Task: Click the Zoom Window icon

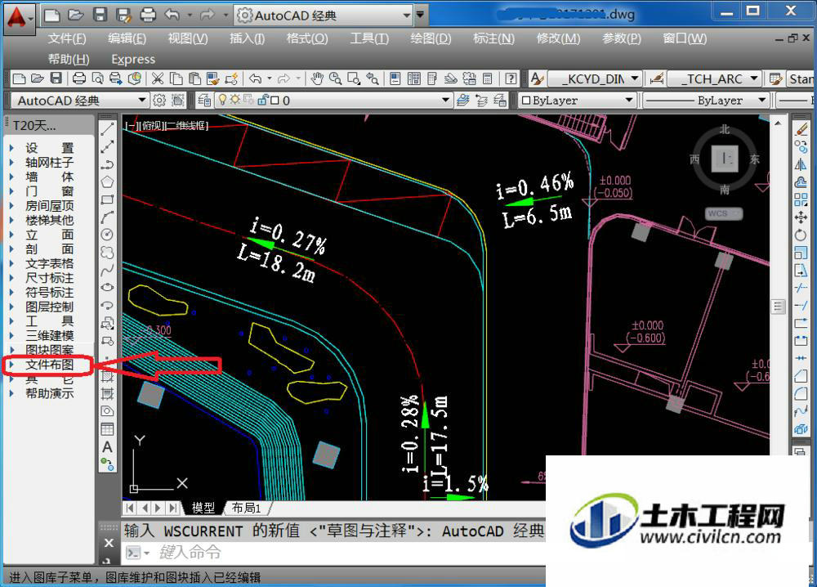Action: pyautogui.click(x=354, y=78)
